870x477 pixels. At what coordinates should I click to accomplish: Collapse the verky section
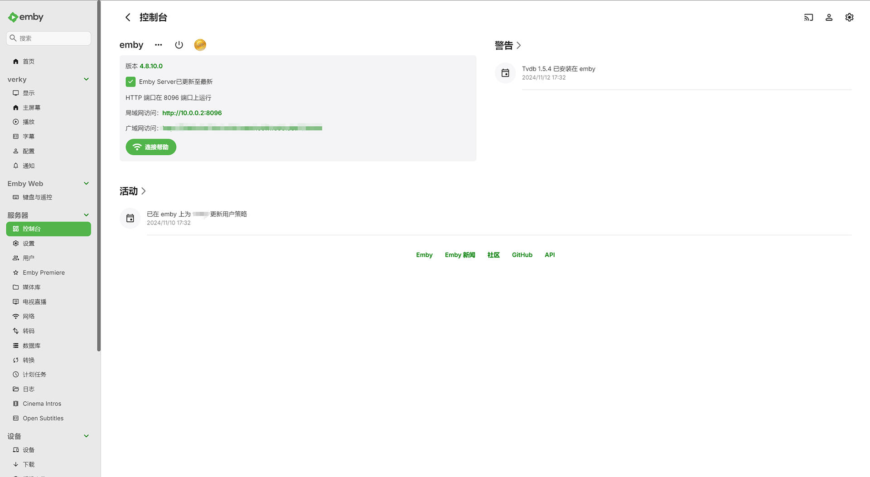(x=86, y=79)
